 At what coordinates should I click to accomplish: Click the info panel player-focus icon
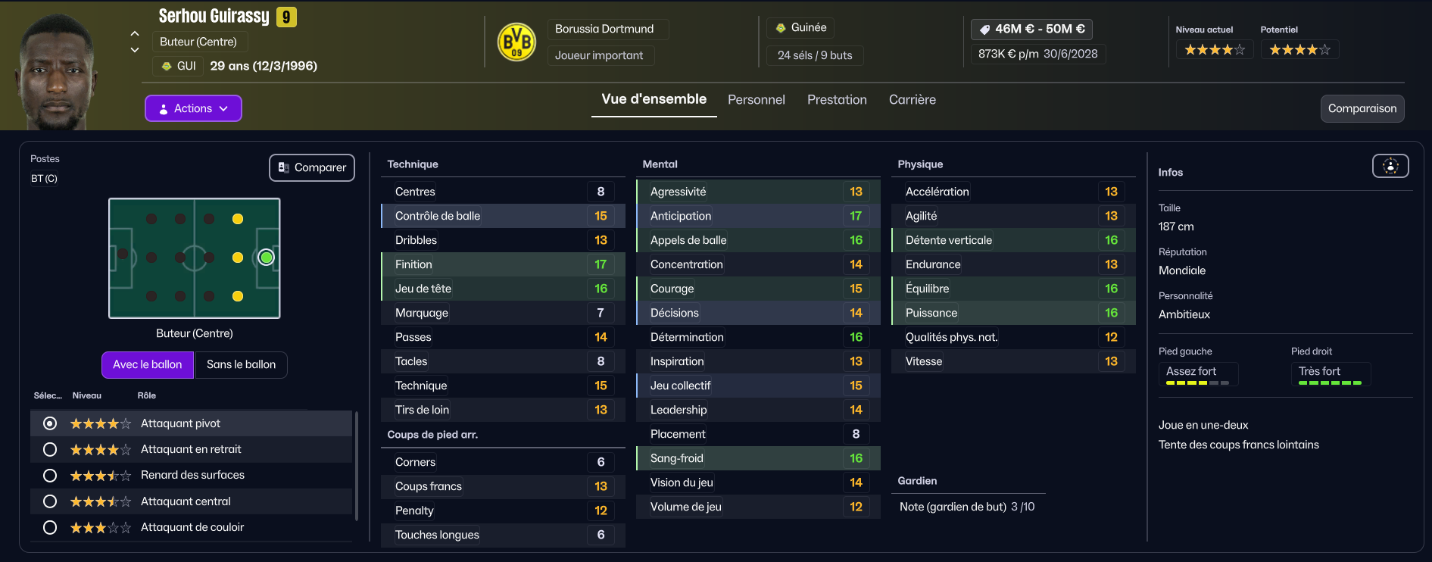point(1390,166)
